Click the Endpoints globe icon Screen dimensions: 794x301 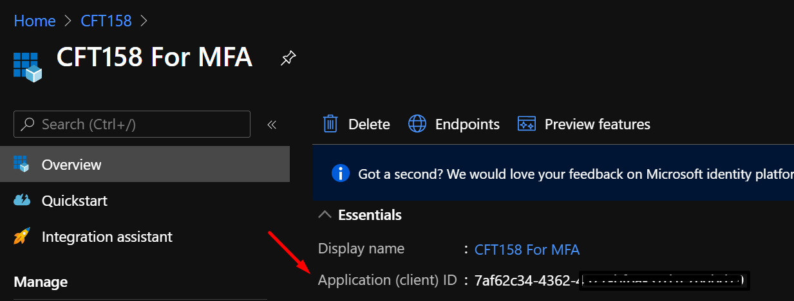[417, 123]
